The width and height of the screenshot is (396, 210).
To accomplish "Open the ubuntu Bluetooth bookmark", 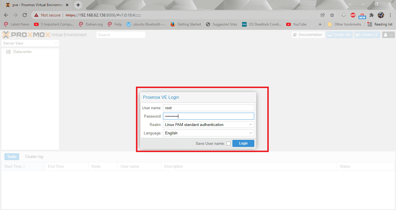I will coord(146,24).
